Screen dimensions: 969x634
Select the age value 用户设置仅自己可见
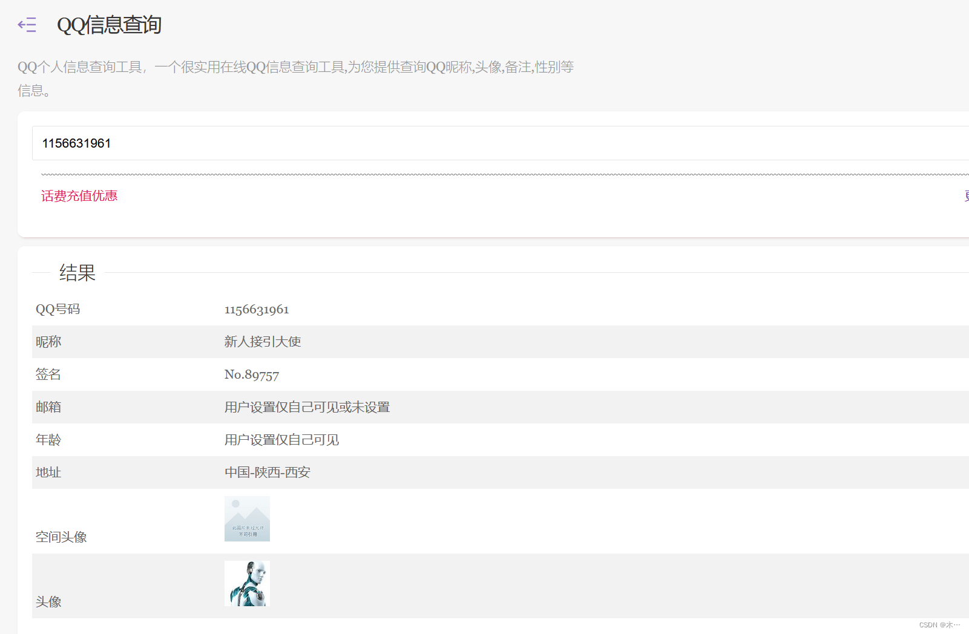281,440
